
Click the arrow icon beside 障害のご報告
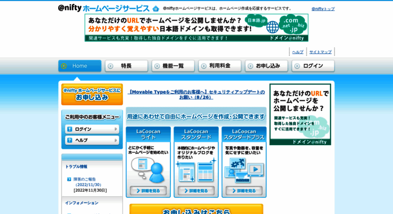point(69,179)
